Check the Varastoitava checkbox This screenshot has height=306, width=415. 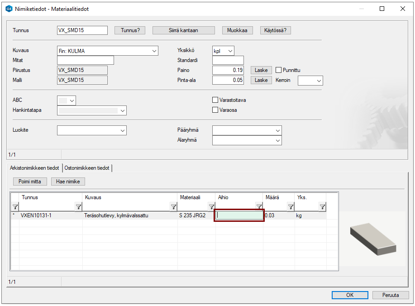pyautogui.click(x=215, y=100)
